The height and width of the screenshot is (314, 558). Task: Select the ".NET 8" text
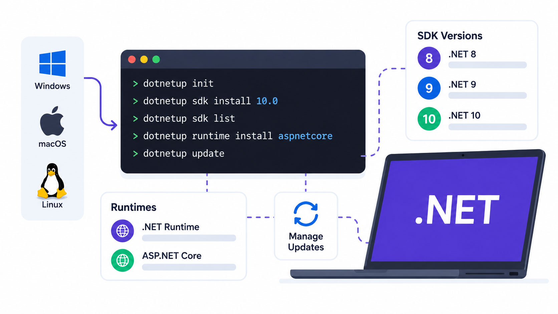pyautogui.click(x=462, y=54)
